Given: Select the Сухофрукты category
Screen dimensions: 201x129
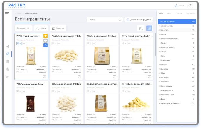Looking at the screenshot, I should [177, 60].
